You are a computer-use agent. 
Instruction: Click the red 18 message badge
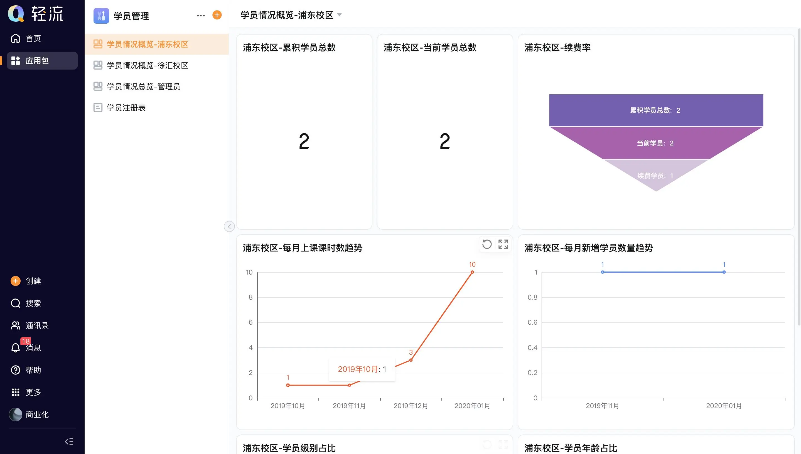[x=26, y=341]
